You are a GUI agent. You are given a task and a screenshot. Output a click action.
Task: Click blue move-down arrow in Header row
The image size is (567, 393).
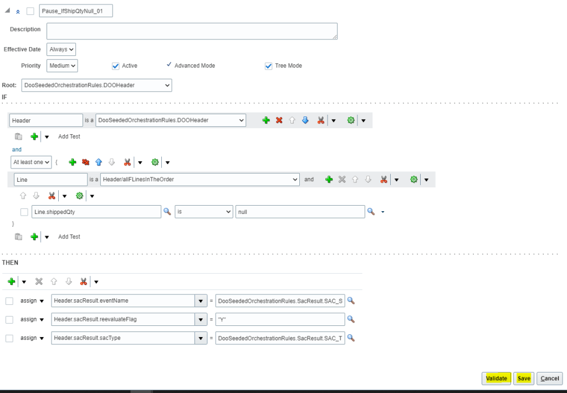(x=305, y=120)
